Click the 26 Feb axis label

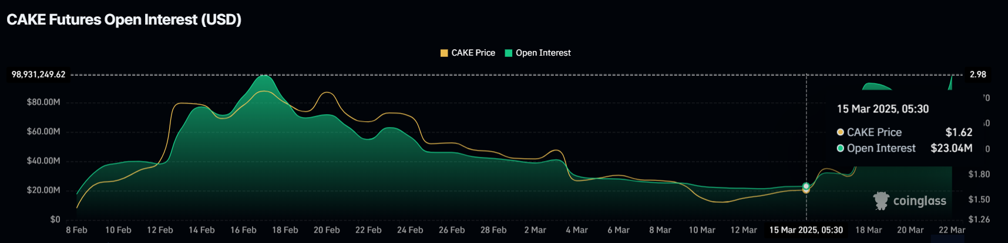(452, 230)
